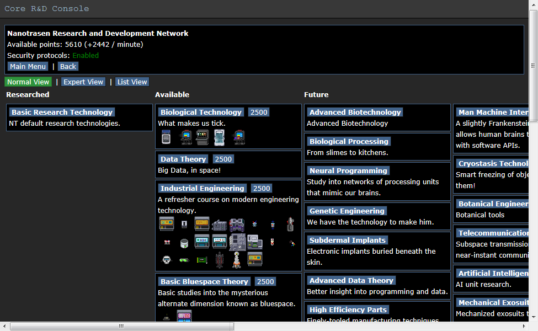This screenshot has height=331, width=538.
Task: Click the glass cryo pod icon under Biological Technology
Action: (219, 137)
